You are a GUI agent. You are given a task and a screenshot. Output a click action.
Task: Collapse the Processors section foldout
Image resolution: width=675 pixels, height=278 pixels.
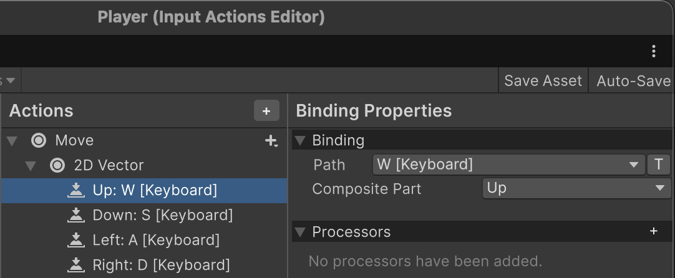tap(301, 232)
